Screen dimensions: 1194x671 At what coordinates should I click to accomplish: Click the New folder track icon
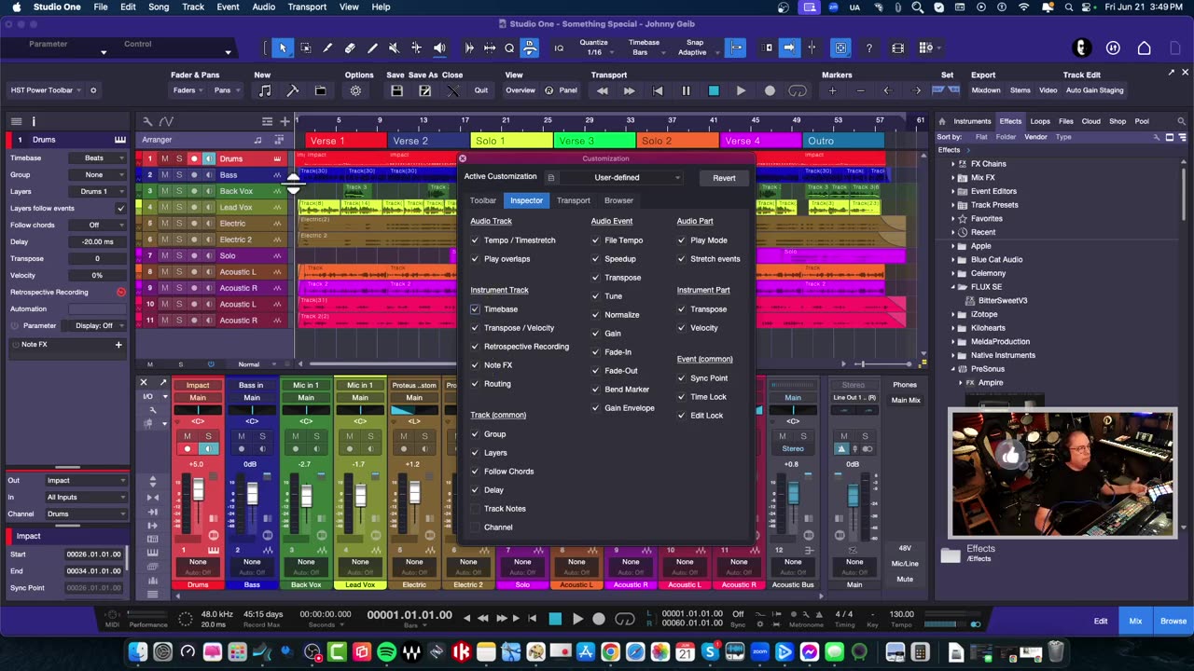[x=320, y=90]
